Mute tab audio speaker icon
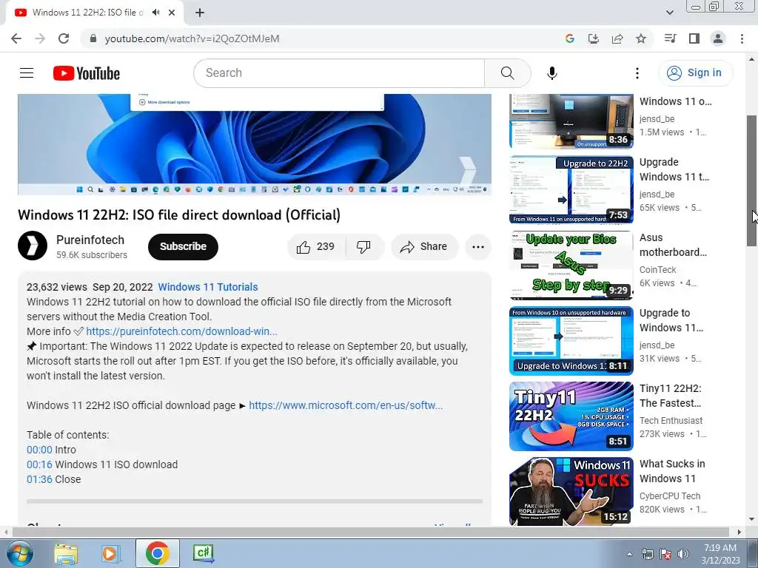The image size is (758, 568). [x=155, y=13]
